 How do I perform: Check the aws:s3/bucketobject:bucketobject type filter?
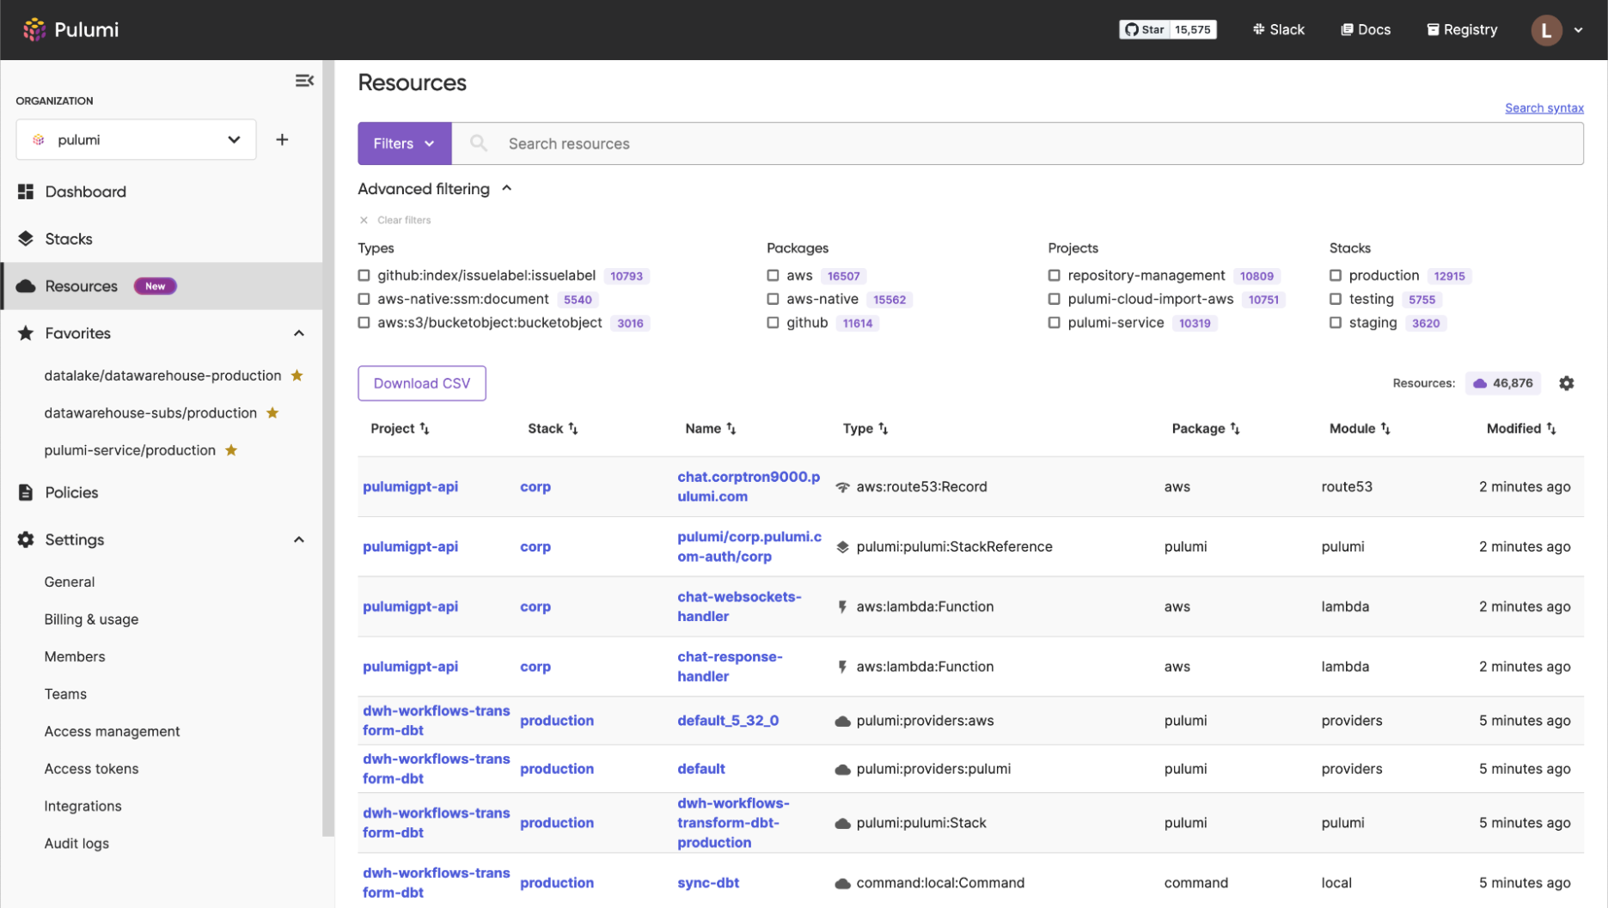pyautogui.click(x=364, y=323)
